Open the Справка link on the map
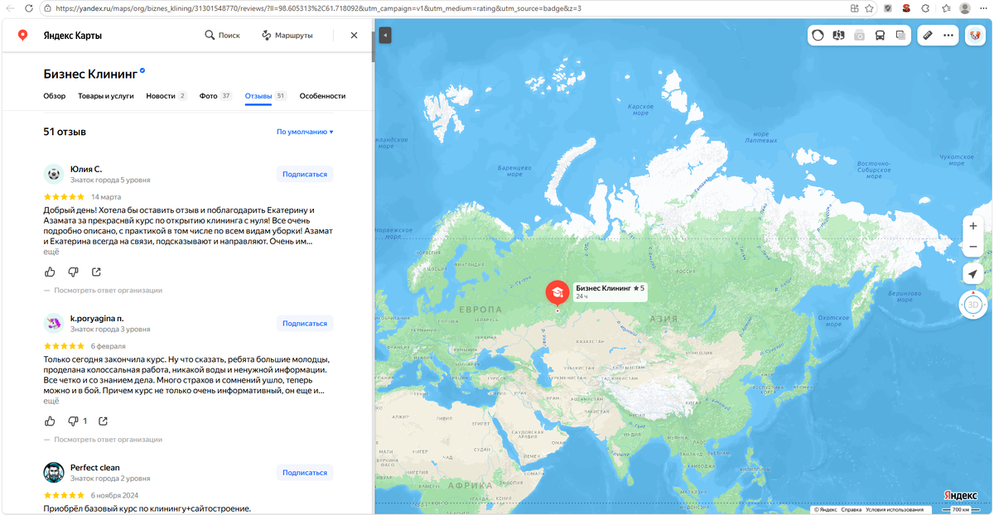 [851, 509]
